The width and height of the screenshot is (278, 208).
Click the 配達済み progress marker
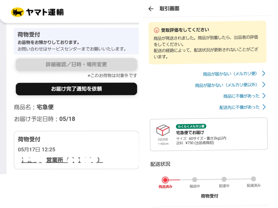pos(254,179)
